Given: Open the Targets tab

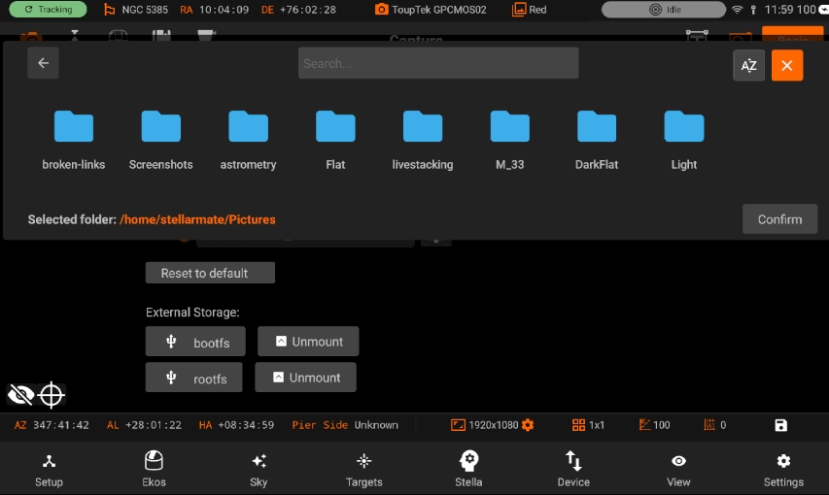Looking at the screenshot, I should pos(363,469).
